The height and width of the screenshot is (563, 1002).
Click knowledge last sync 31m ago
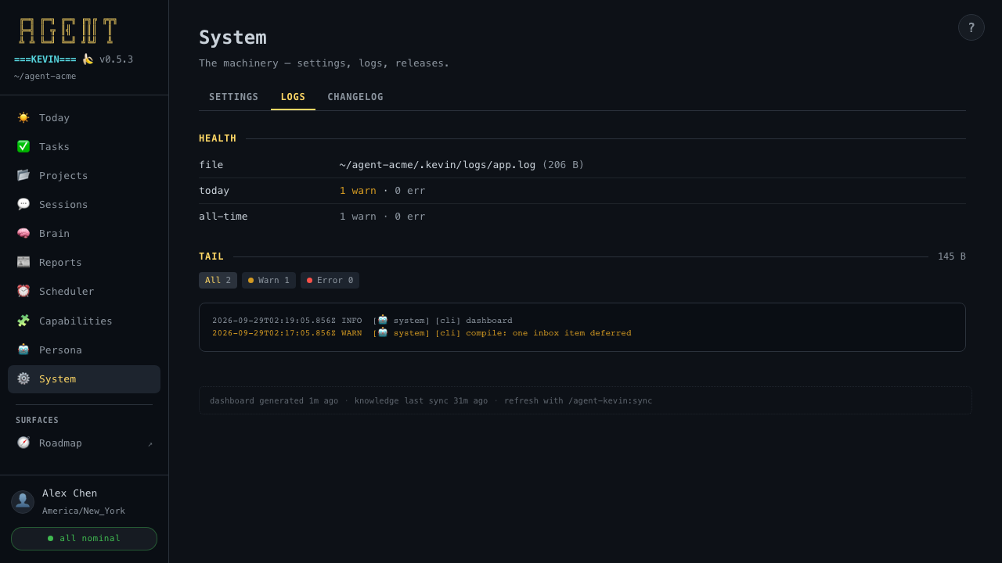click(x=421, y=400)
